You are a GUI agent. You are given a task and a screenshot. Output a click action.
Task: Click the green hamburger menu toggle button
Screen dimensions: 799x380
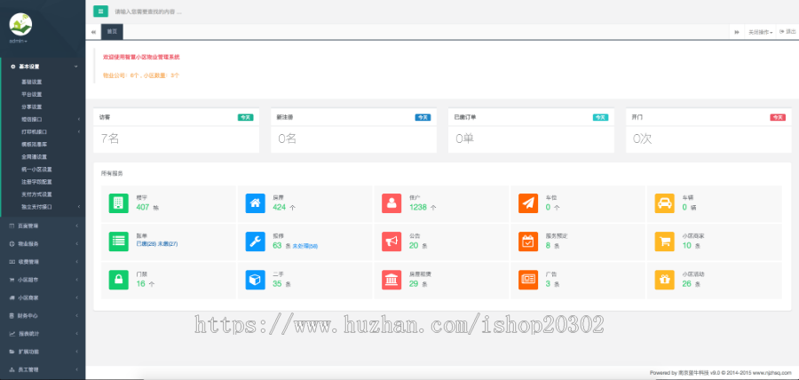(x=100, y=11)
